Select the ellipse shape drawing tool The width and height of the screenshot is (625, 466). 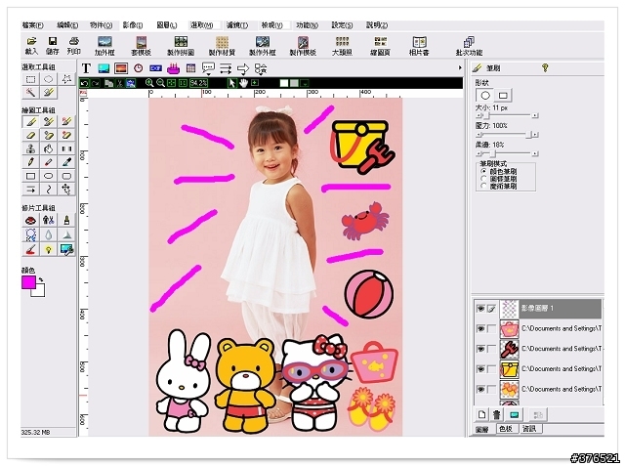pyautogui.click(x=48, y=176)
